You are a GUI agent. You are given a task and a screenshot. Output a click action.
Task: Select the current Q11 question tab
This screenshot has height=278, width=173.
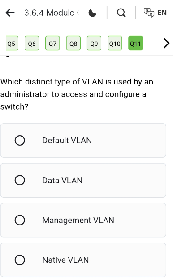(135, 43)
